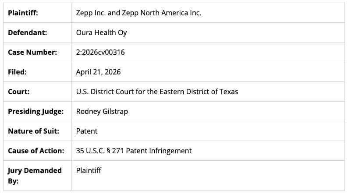Click the Court label cell
348x194 pixels.
[x=19, y=92]
